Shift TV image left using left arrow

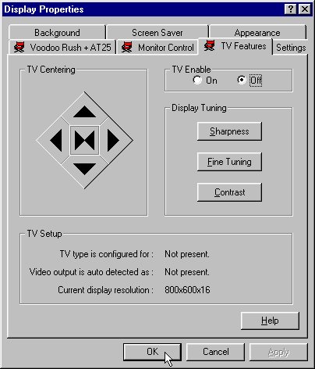pyautogui.click(x=56, y=140)
